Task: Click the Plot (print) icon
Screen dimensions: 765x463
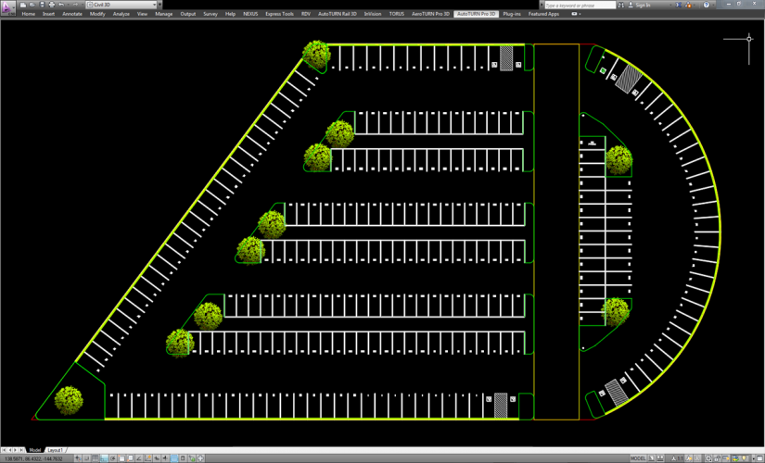Action: (x=52, y=5)
